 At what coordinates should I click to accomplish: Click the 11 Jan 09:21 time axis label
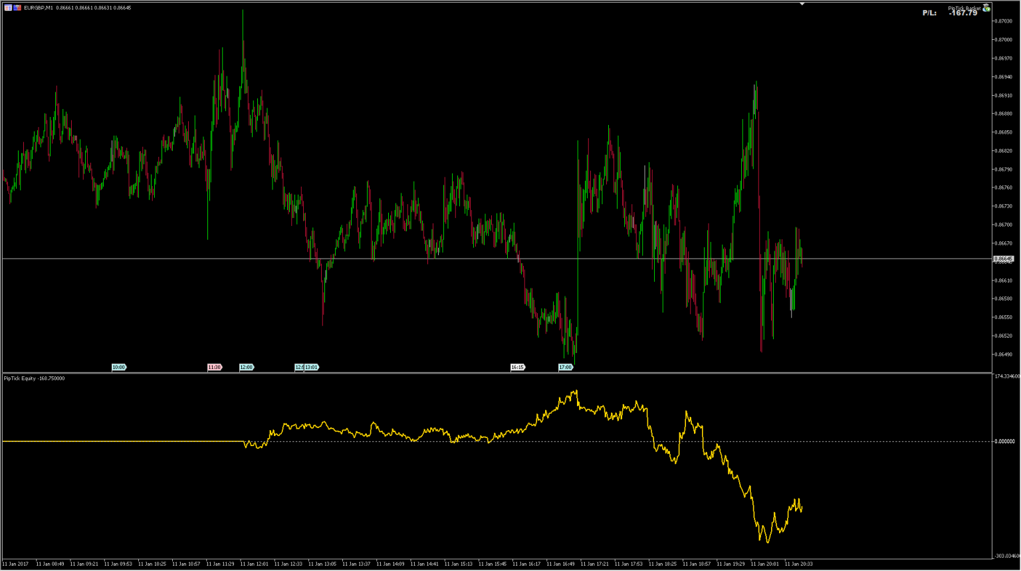coord(84,564)
